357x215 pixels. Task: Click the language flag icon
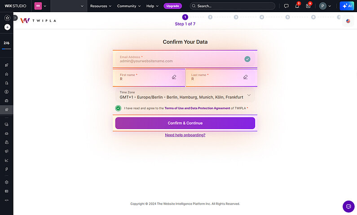[348, 21]
